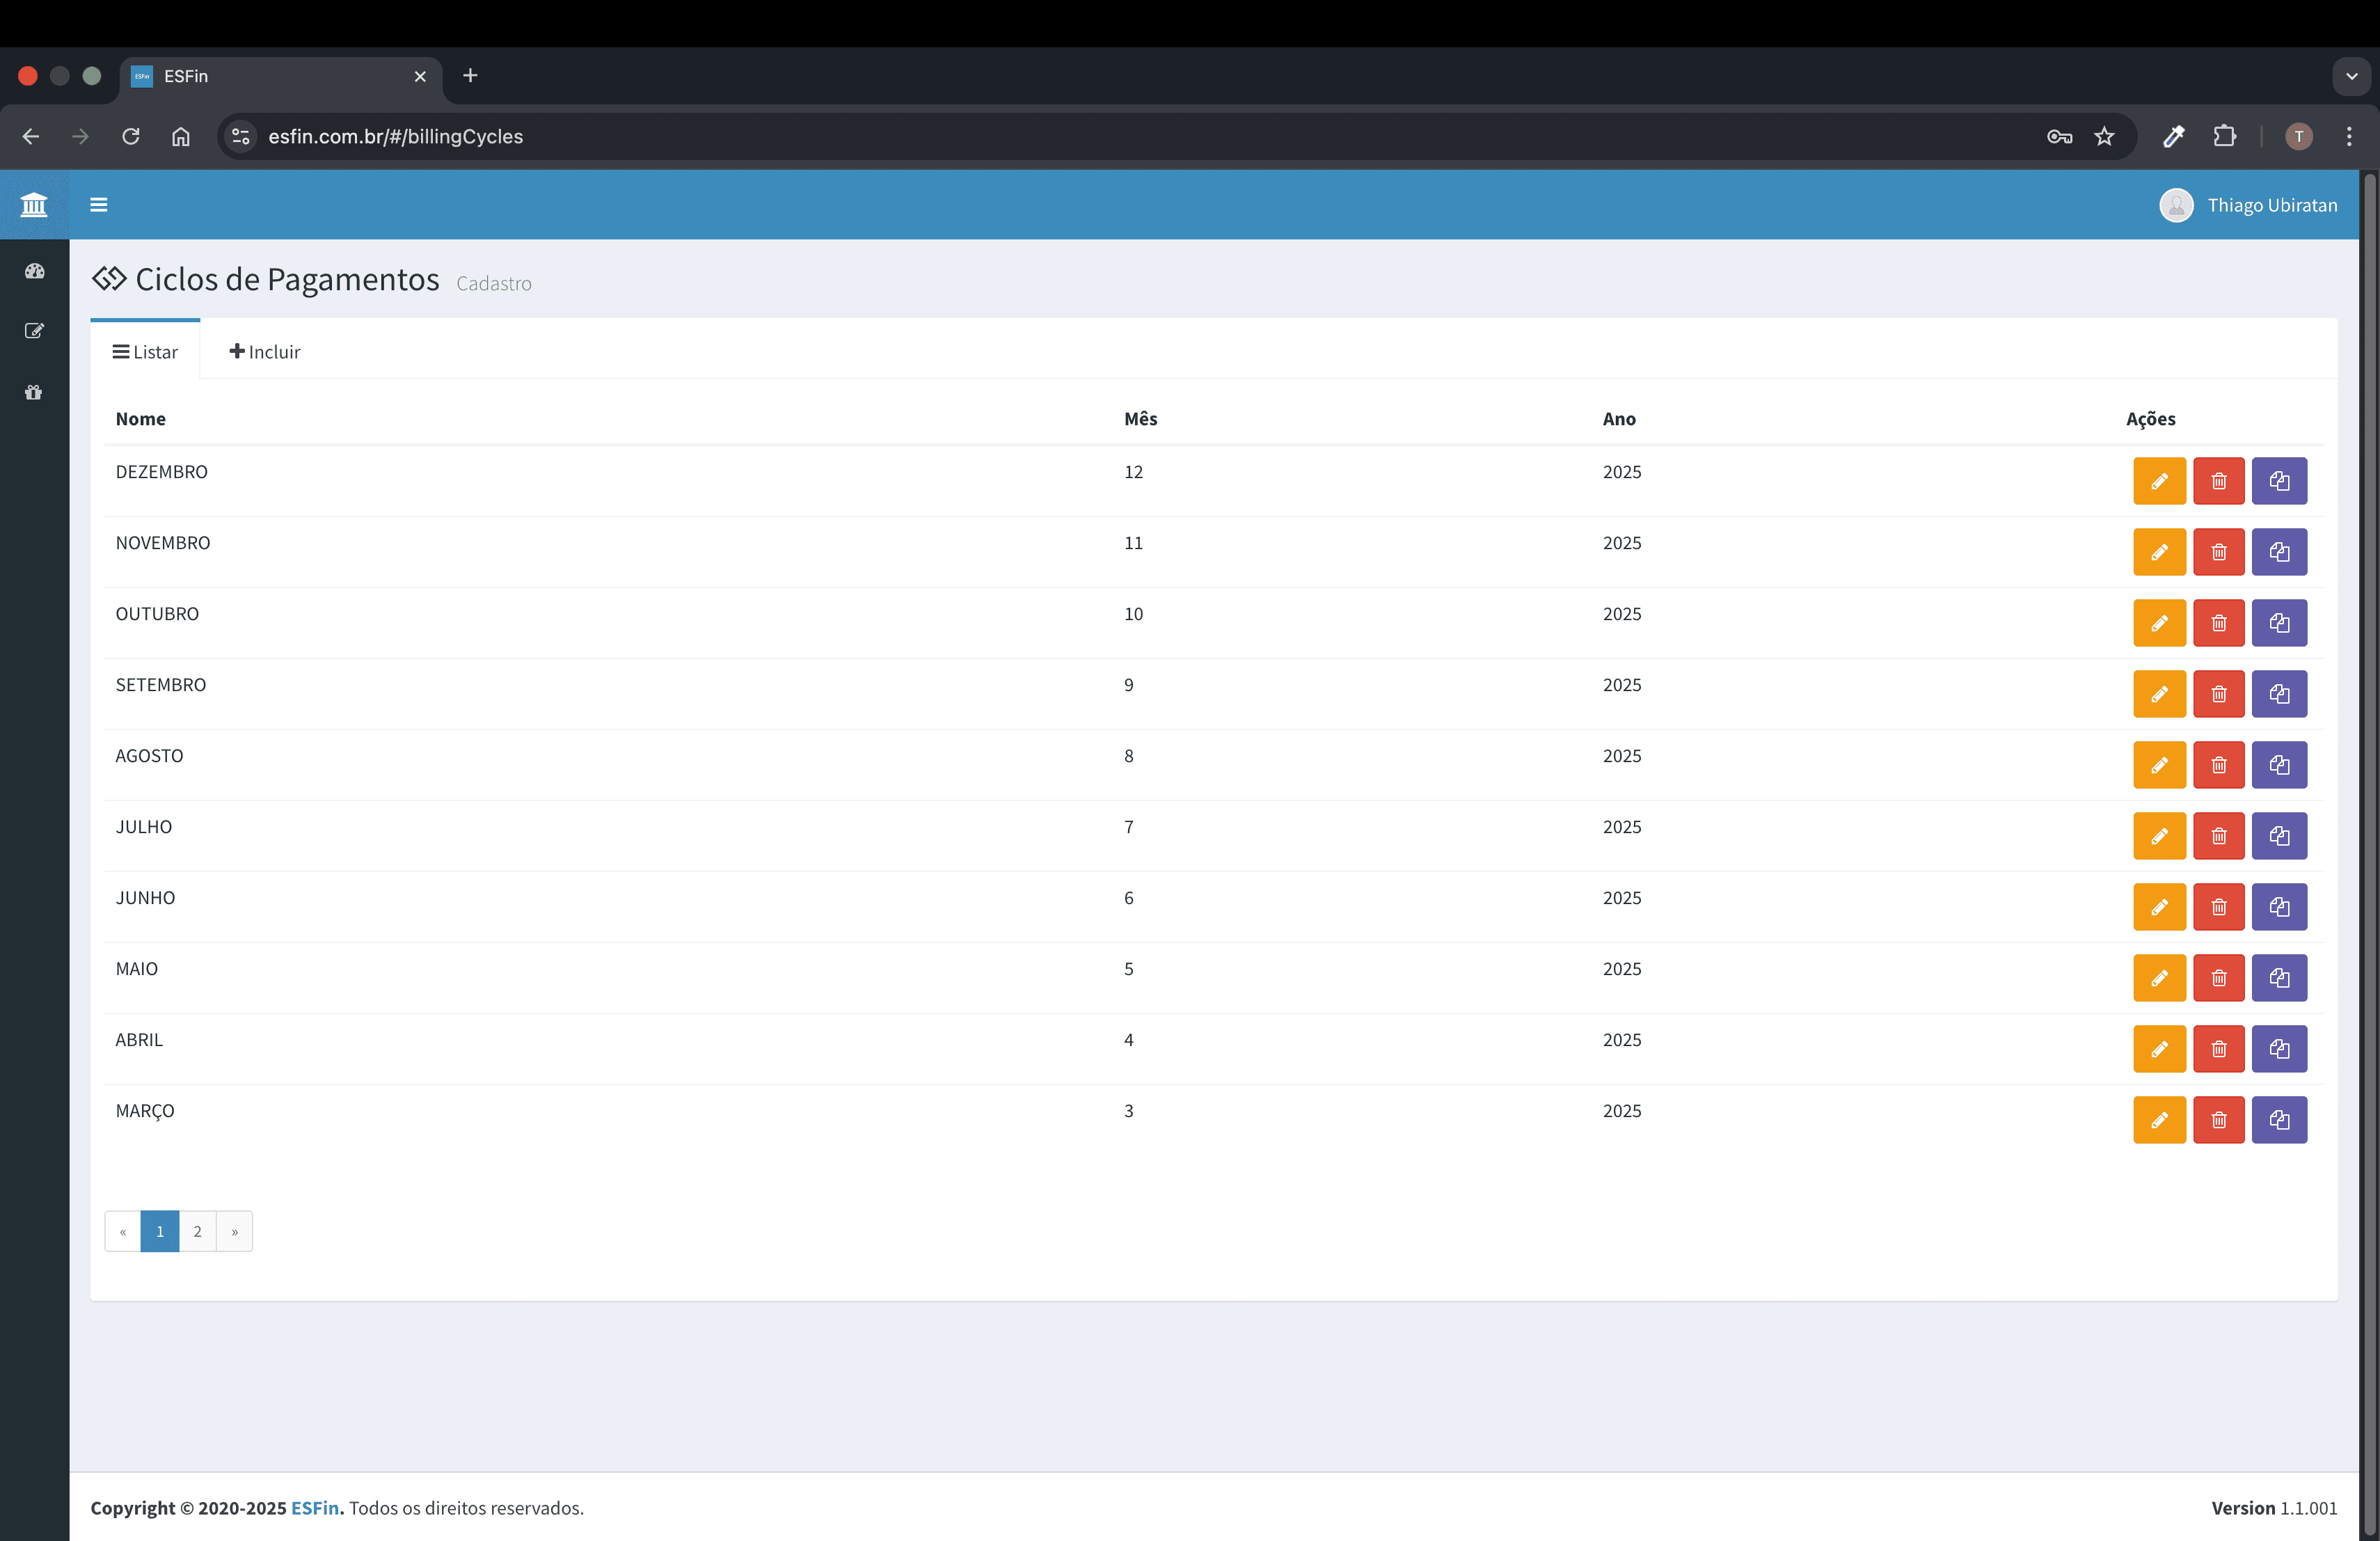
Task: Click the ESFin footer link
Action: tap(314, 1508)
